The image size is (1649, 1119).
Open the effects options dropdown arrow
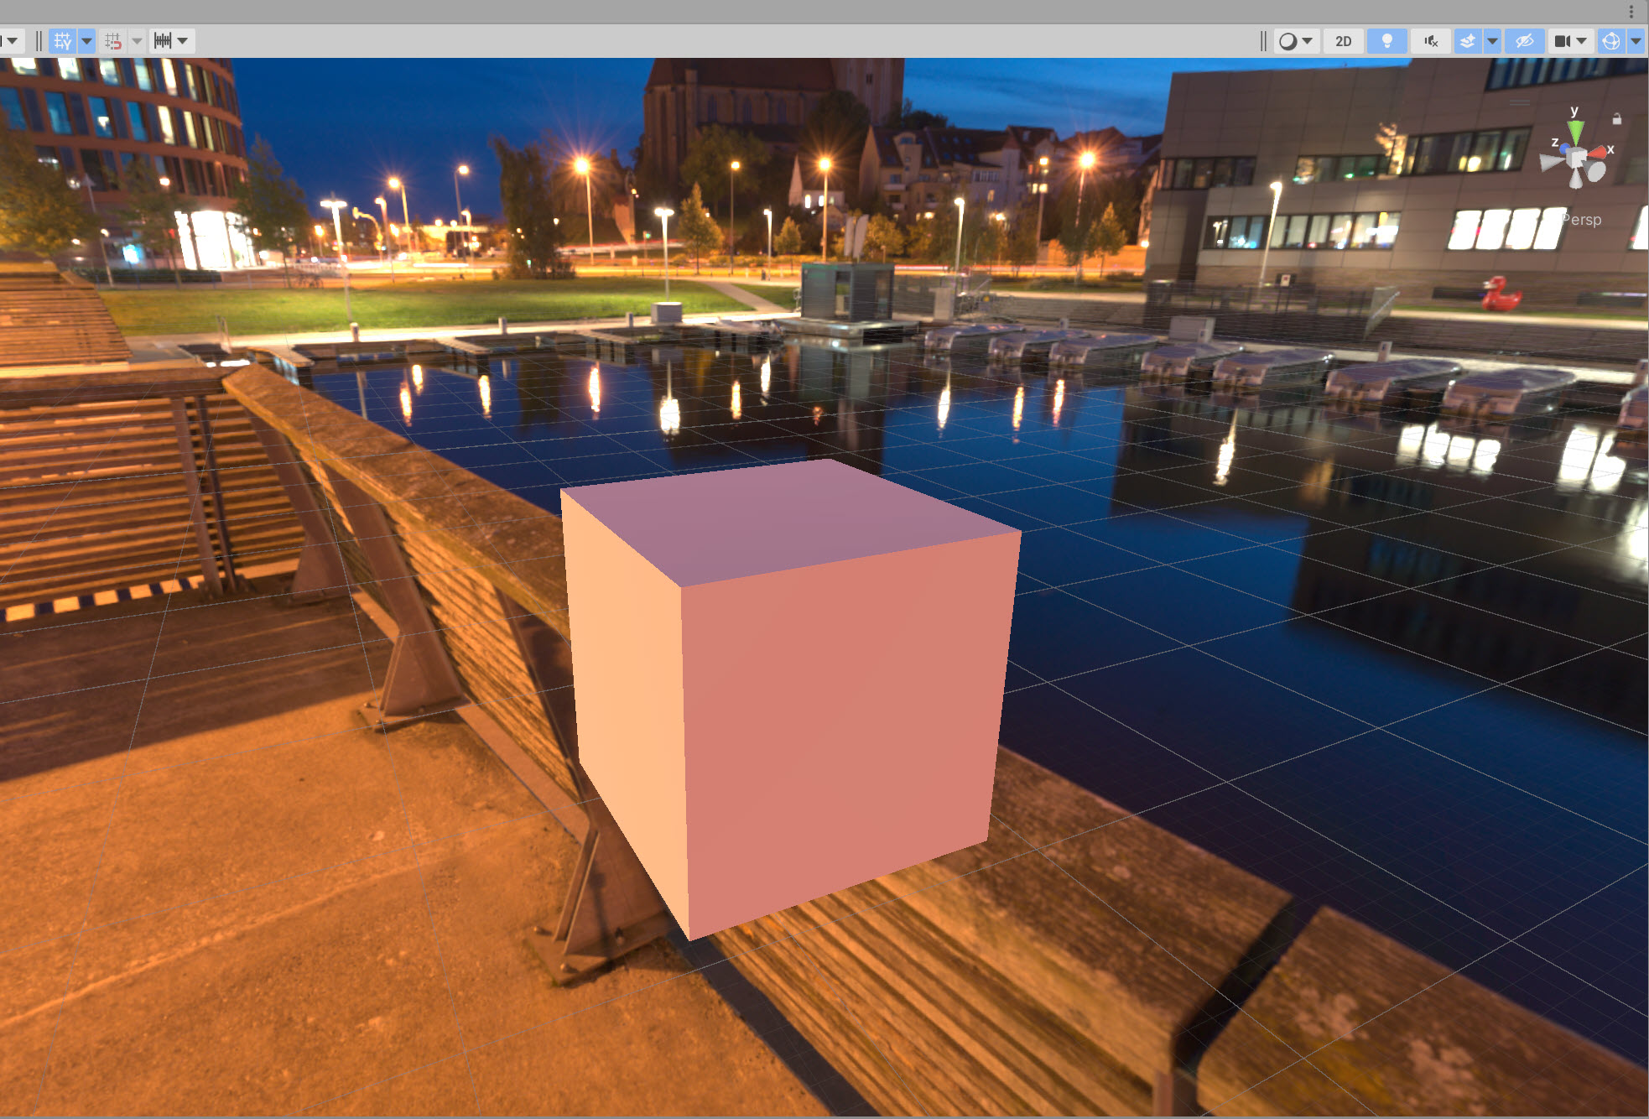click(1492, 41)
